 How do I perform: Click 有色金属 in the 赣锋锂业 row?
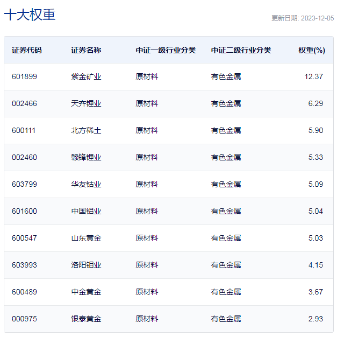click(x=226, y=157)
